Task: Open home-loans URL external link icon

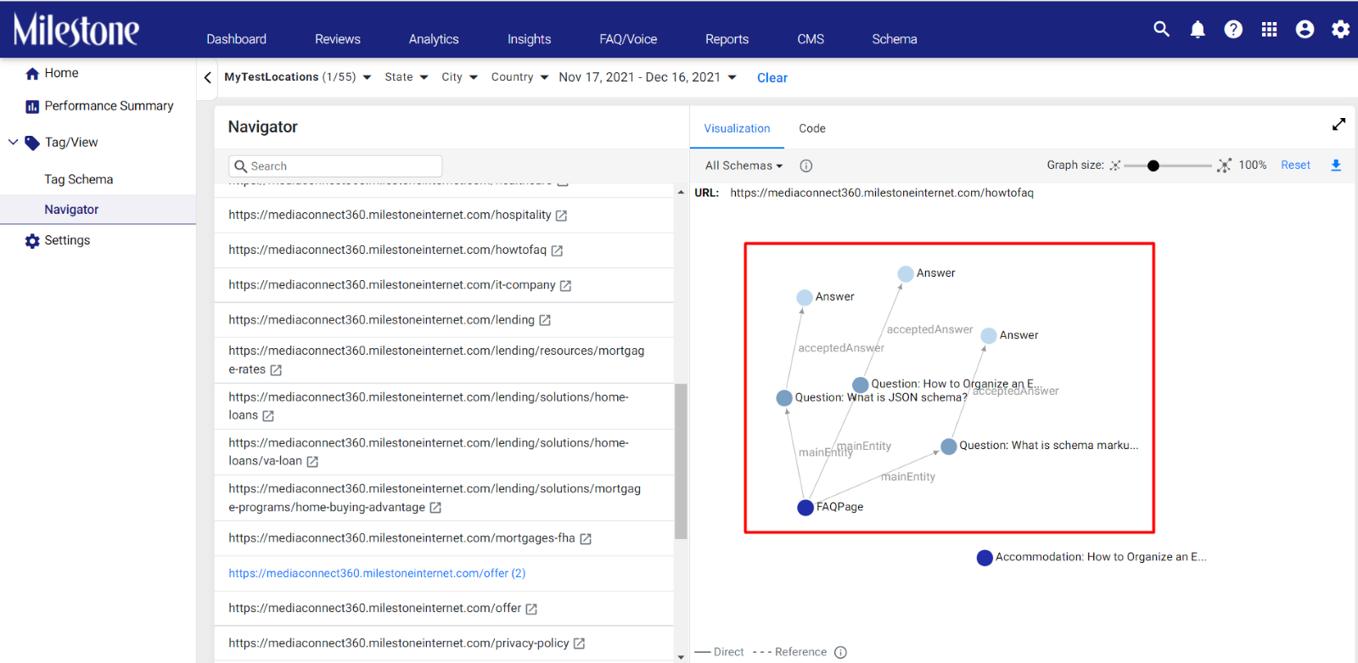Action: [268, 416]
